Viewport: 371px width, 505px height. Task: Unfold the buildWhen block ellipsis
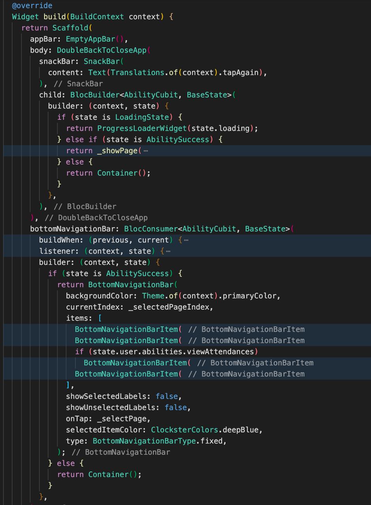pos(186,240)
